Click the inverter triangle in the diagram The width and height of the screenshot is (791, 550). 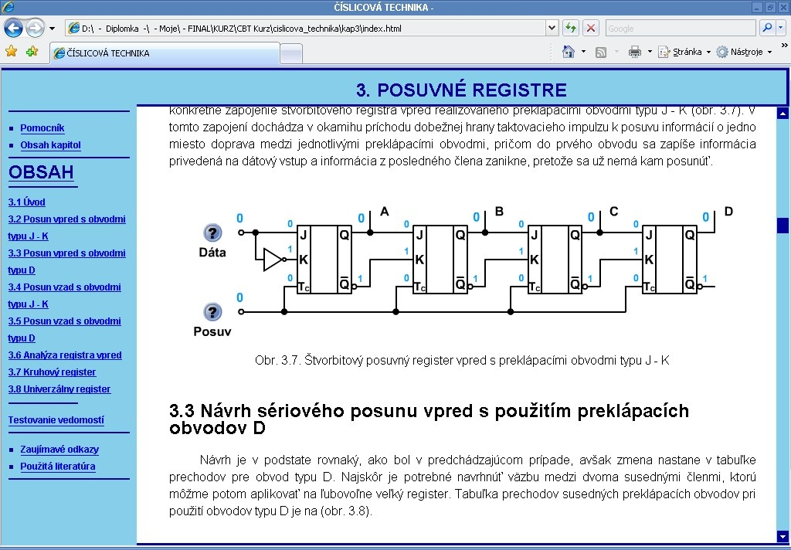pos(273,260)
